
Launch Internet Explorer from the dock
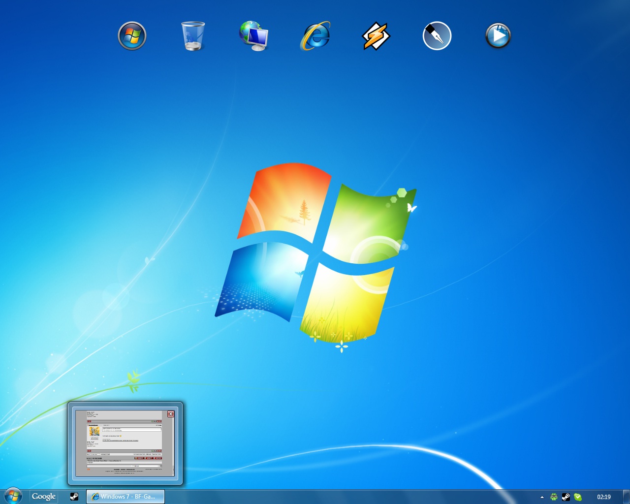pos(315,36)
